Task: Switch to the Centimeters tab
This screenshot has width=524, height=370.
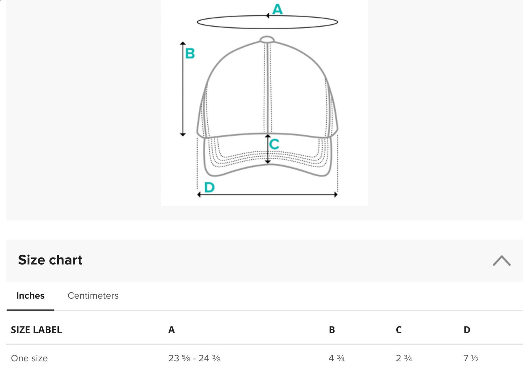Action: click(93, 296)
